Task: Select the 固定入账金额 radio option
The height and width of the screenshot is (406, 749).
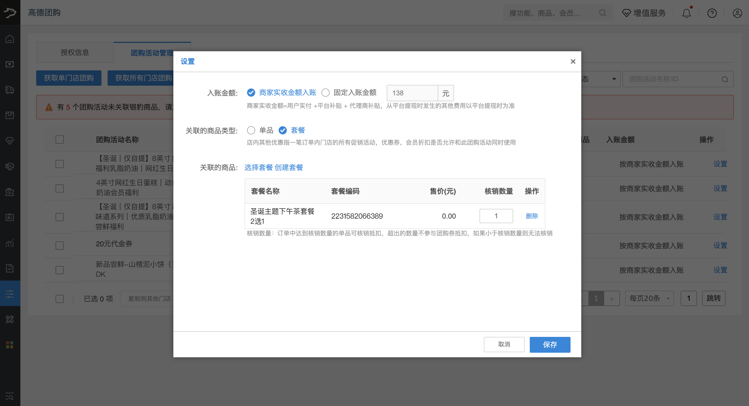Action: (325, 93)
